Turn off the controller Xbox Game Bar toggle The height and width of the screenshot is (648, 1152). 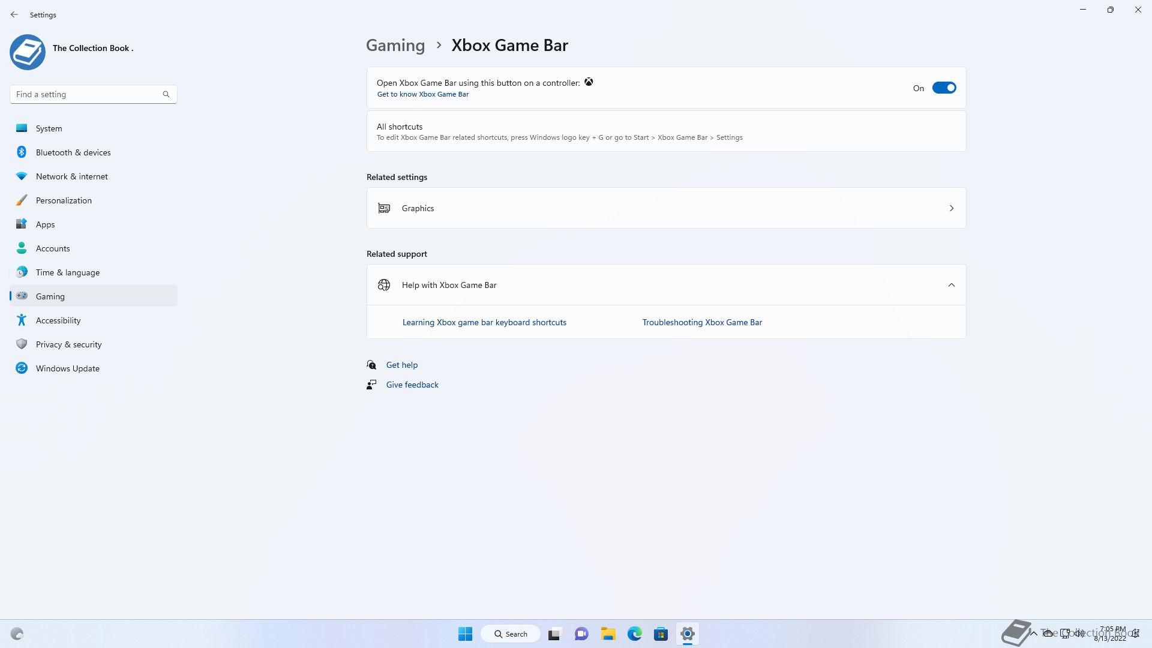coord(944,88)
